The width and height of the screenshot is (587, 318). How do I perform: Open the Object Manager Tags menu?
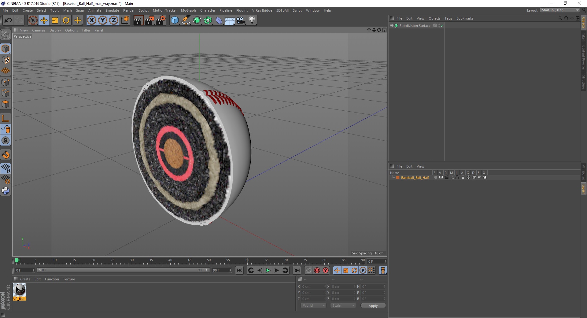pyautogui.click(x=448, y=18)
